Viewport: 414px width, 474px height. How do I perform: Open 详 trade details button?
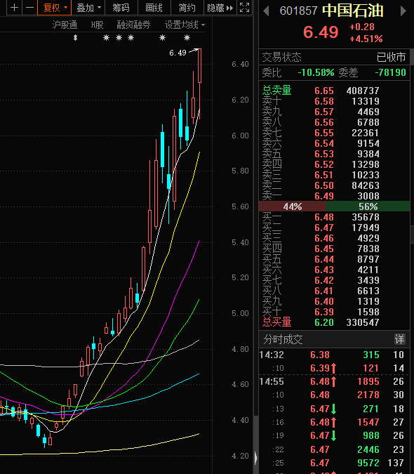coord(399,339)
